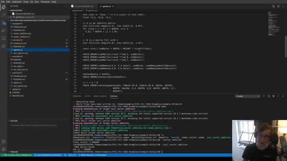Image resolution: width=287 pixels, height=161 pixels.
Task: Open the Selection menu
Action: click(x=17, y=2)
